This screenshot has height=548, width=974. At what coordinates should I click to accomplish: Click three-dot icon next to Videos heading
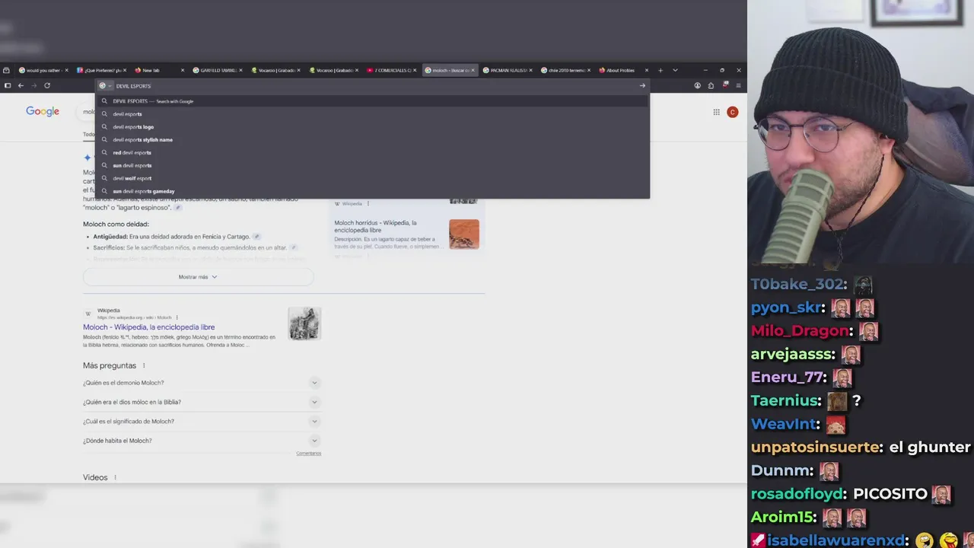click(x=115, y=477)
